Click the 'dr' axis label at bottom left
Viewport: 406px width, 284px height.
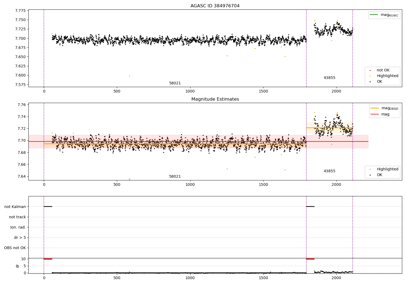pos(18,266)
